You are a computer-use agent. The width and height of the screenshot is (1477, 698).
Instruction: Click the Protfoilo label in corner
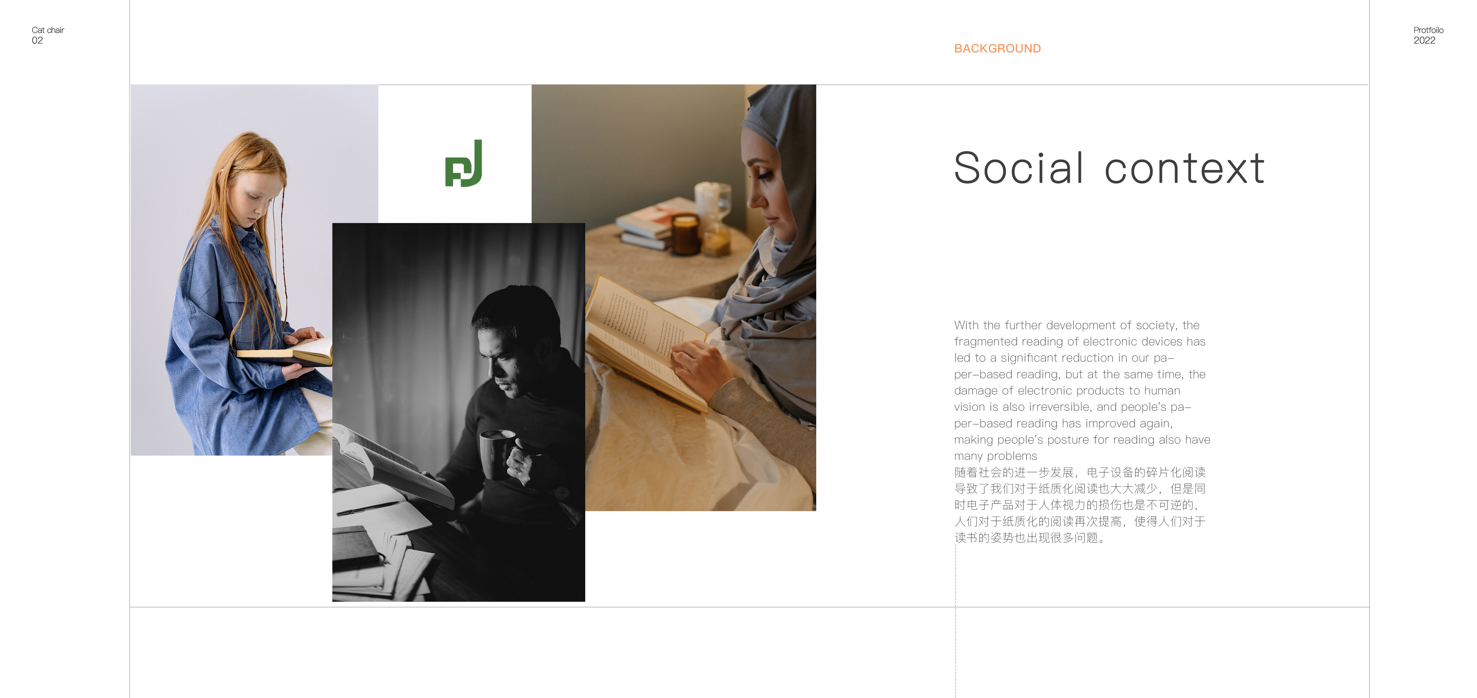pyautogui.click(x=1428, y=30)
